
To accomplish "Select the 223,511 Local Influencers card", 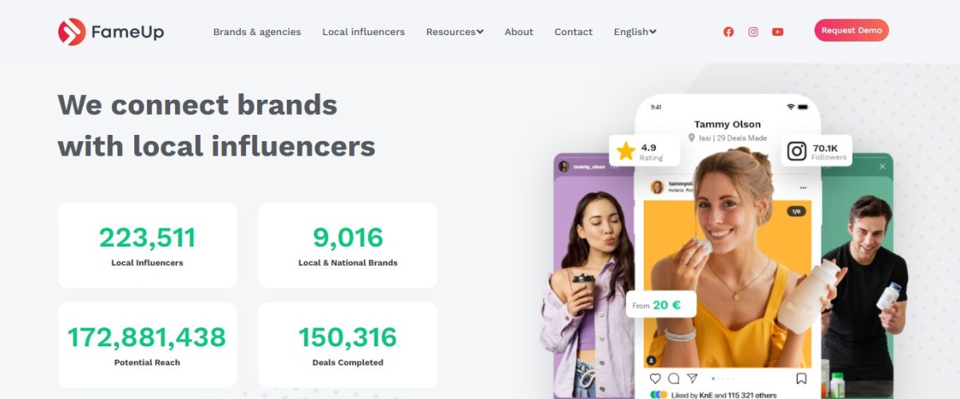I will [x=147, y=245].
